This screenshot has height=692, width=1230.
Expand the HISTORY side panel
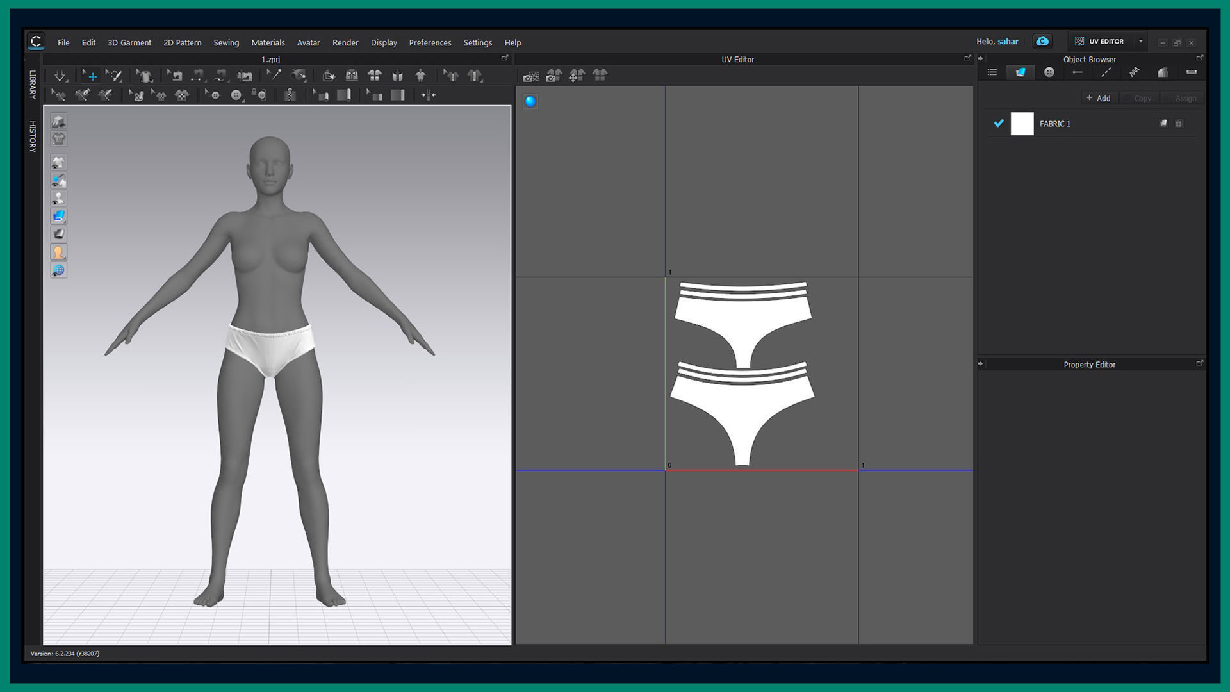click(x=33, y=136)
